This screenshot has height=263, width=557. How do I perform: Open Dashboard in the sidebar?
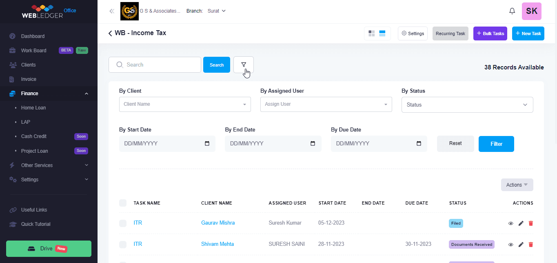click(x=33, y=36)
